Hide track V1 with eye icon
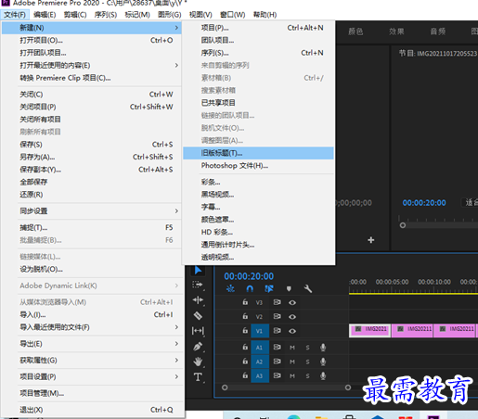Screen dimensions: 478x419 [x=292, y=331]
